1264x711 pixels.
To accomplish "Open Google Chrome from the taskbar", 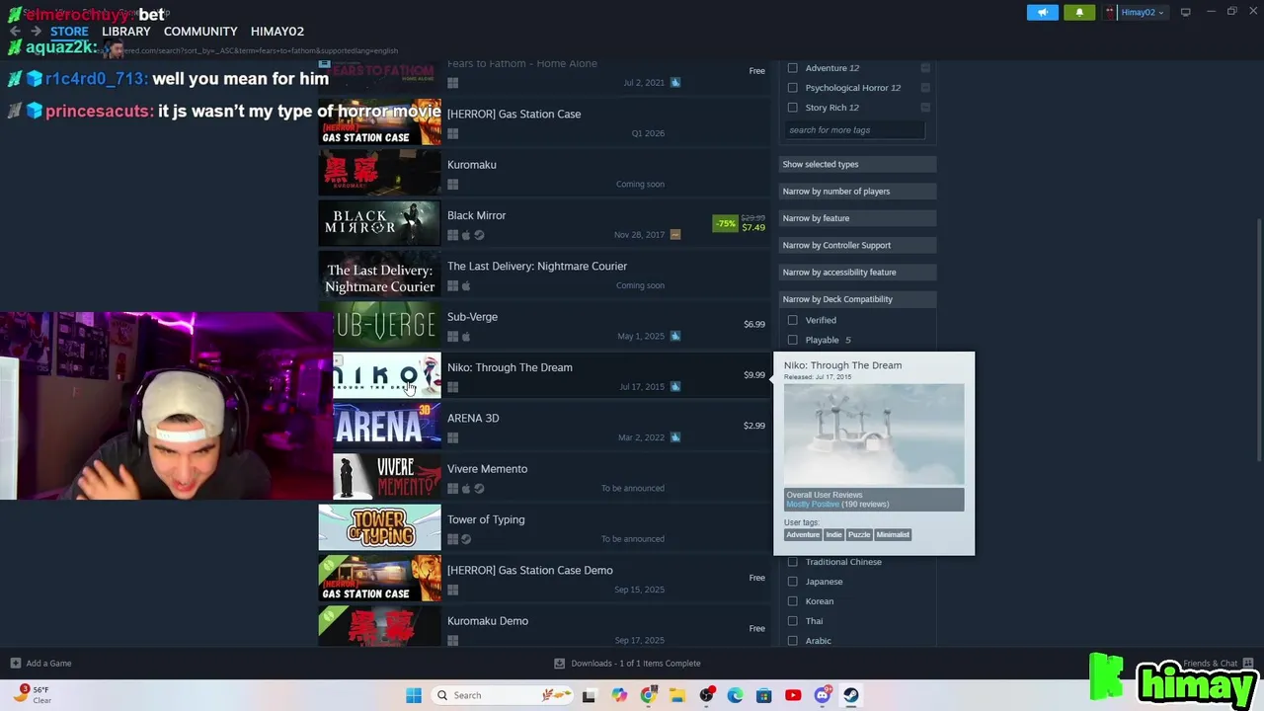I will pyautogui.click(x=648, y=695).
